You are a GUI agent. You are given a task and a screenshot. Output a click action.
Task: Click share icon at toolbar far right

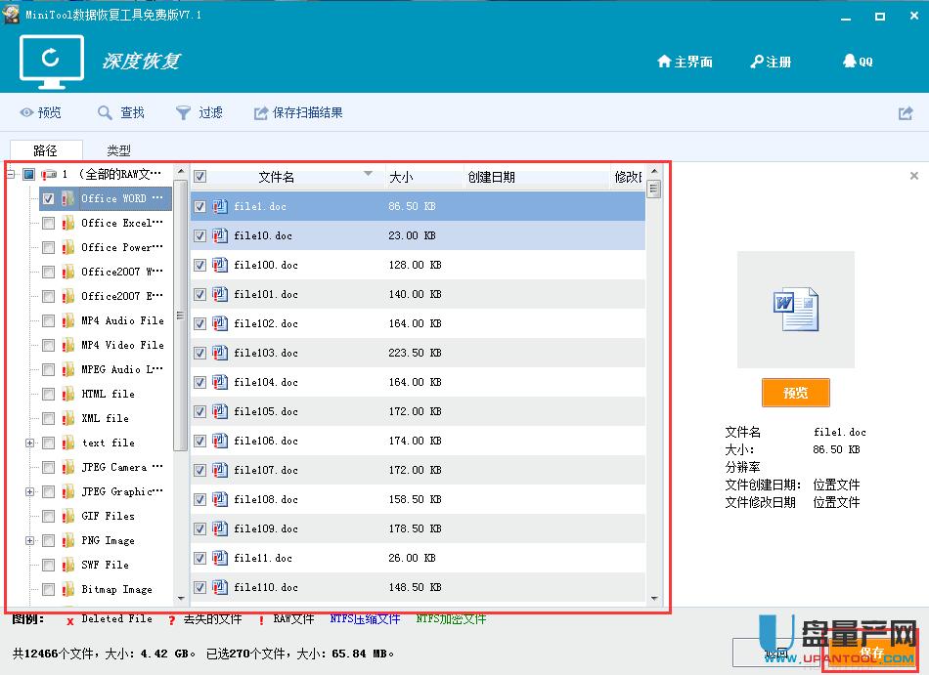pyautogui.click(x=906, y=113)
